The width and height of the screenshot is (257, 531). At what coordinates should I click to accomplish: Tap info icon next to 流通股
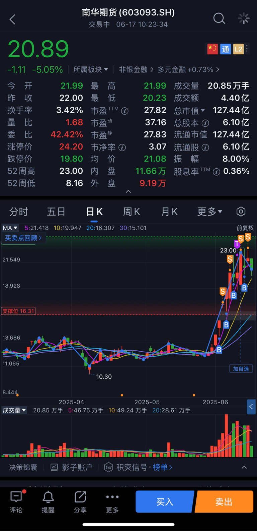(x=205, y=147)
